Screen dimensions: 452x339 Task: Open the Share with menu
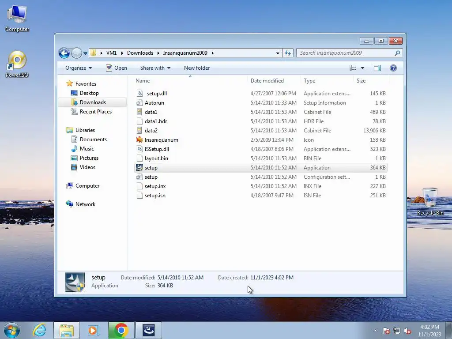click(155, 68)
